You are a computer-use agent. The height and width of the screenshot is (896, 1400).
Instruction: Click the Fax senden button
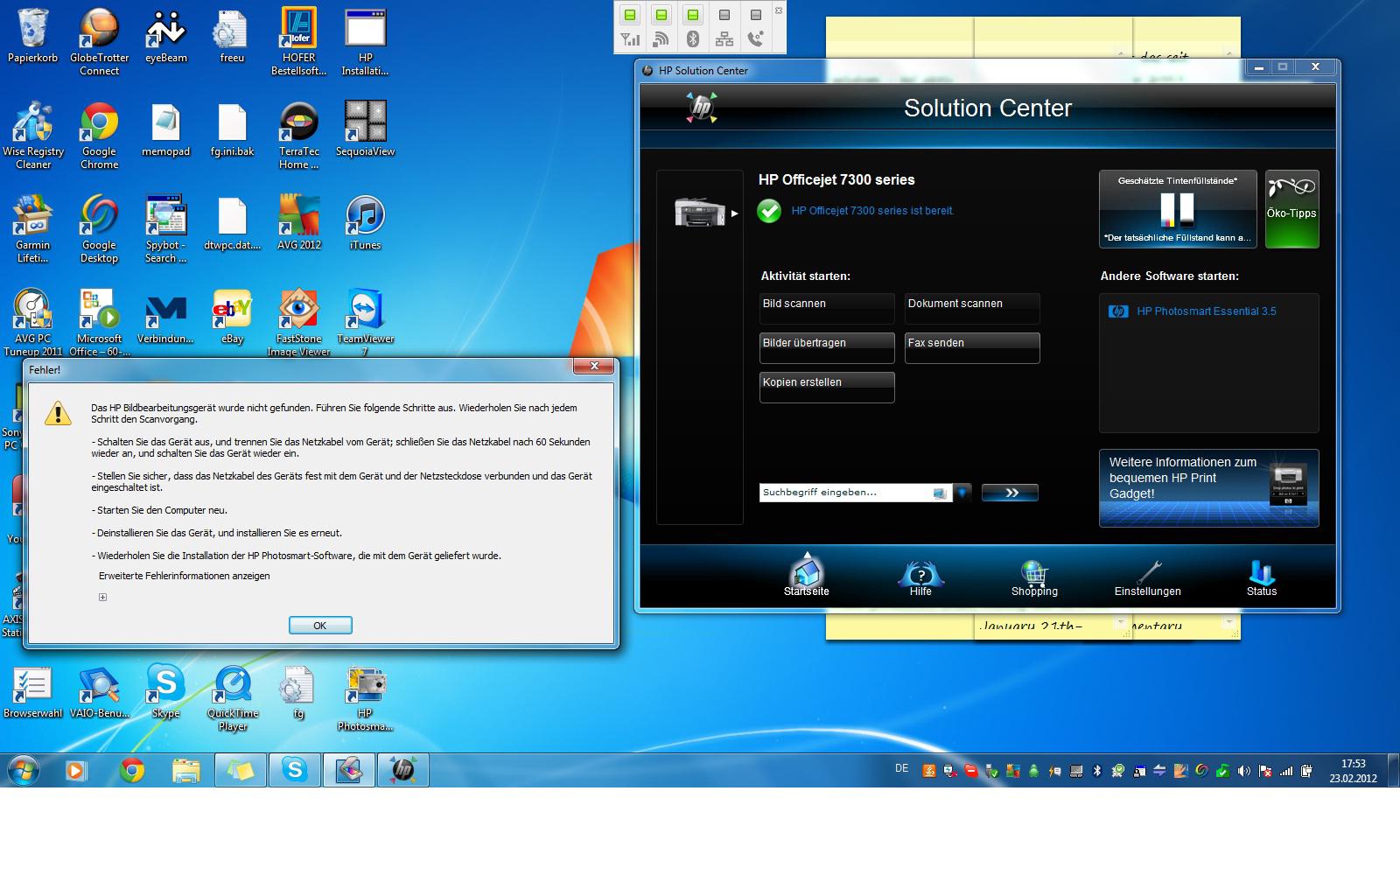(x=972, y=348)
